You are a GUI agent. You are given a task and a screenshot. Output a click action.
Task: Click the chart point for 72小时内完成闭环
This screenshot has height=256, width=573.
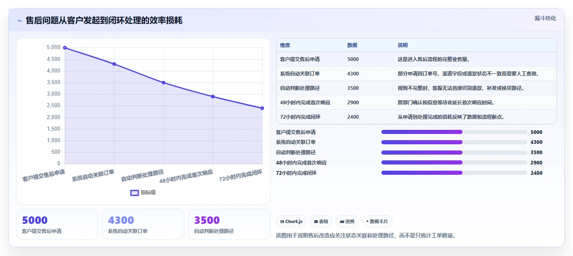tap(262, 108)
